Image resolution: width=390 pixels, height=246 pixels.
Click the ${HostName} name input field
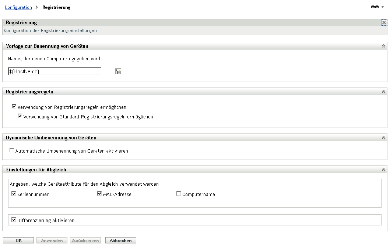point(54,71)
